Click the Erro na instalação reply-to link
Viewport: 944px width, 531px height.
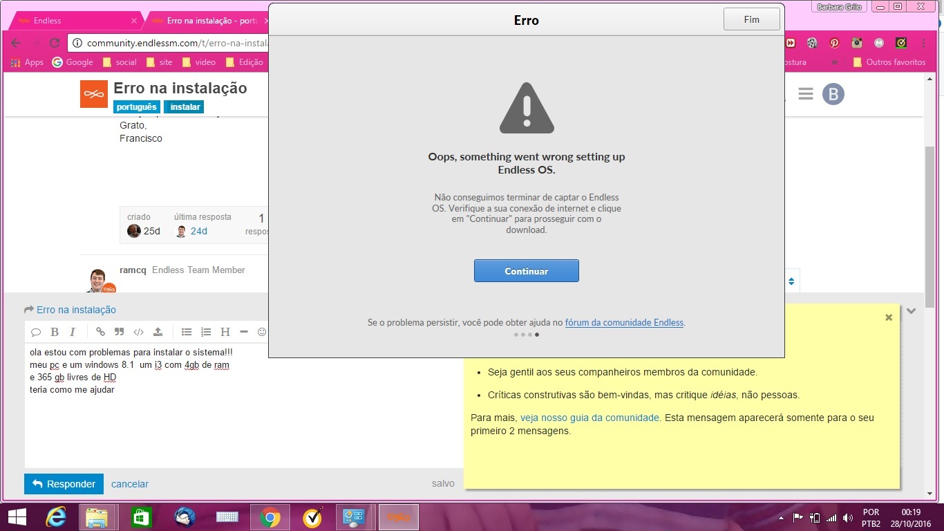[x=76, y=310]
